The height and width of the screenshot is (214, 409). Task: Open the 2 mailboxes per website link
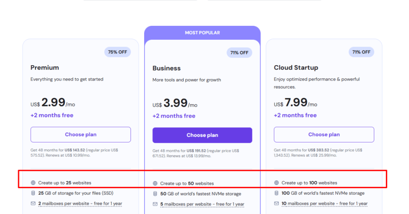(x=80, y=204)
